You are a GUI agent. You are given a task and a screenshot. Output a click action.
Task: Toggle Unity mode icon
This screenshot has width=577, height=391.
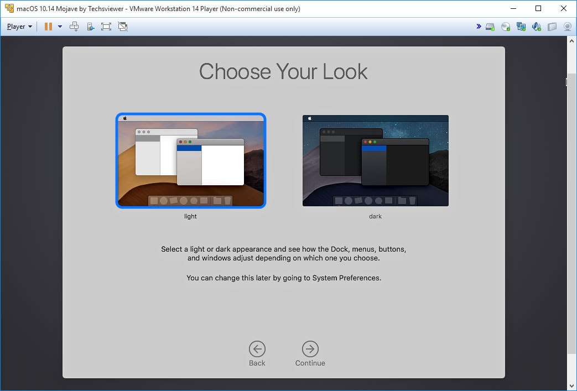(x=123, y=27)
